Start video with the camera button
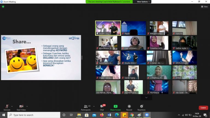This screenshot has width=210, height=118. tap(21, 107)
